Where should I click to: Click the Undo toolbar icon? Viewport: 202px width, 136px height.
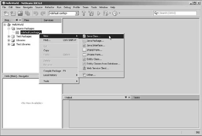coord(36,13)
